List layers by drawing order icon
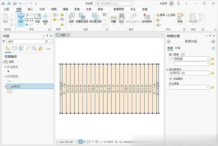 click(x=8, y=49)
